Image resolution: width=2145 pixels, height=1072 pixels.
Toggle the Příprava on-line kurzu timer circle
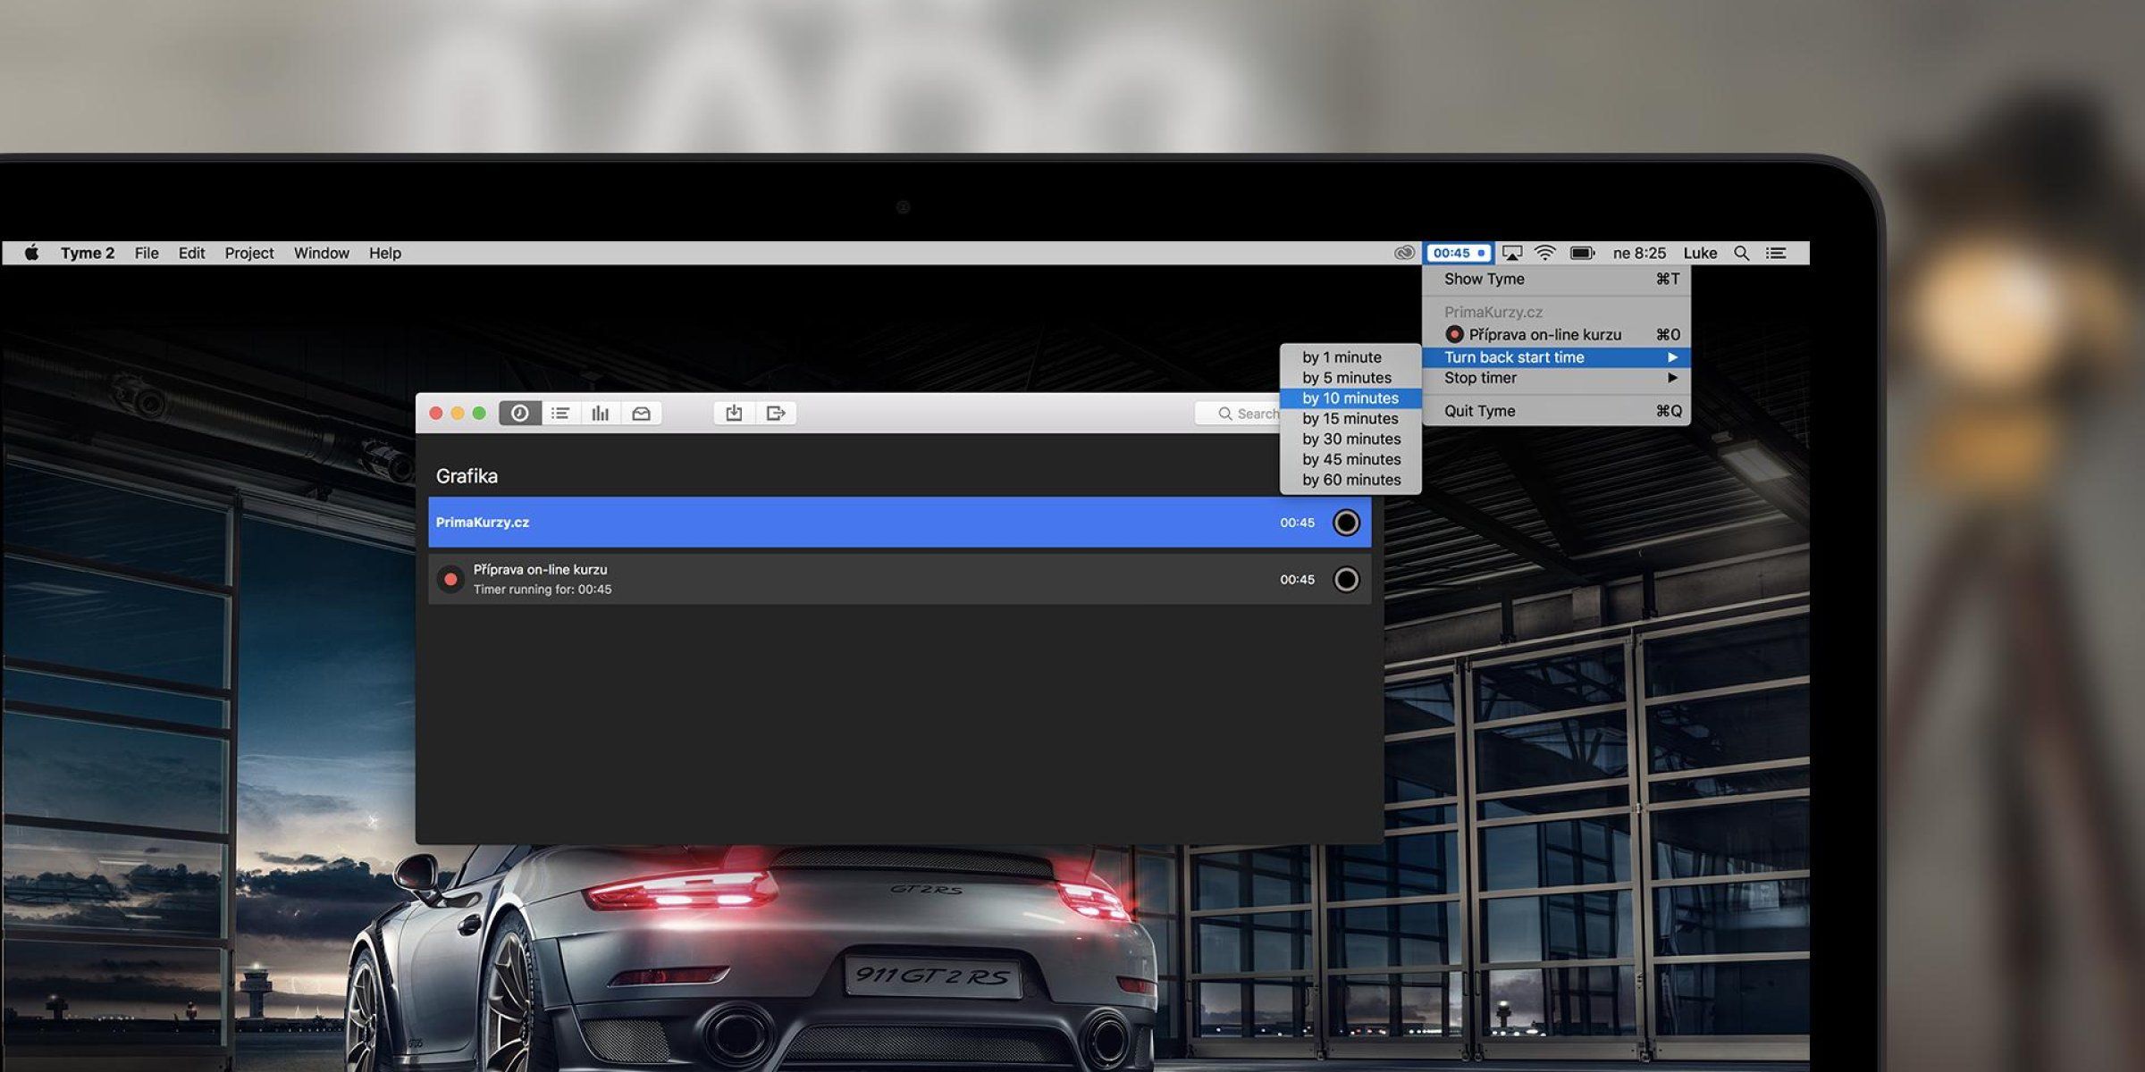point(1346,580)
